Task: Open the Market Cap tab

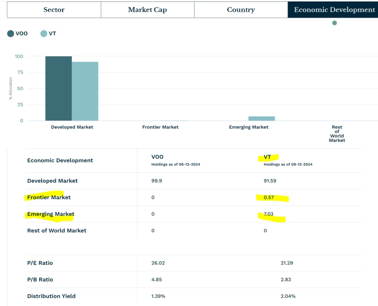Action: [147, 10]
